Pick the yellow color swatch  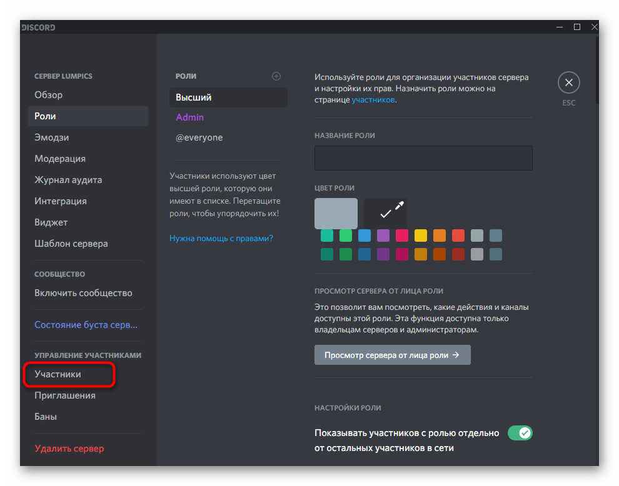point(421,236)
